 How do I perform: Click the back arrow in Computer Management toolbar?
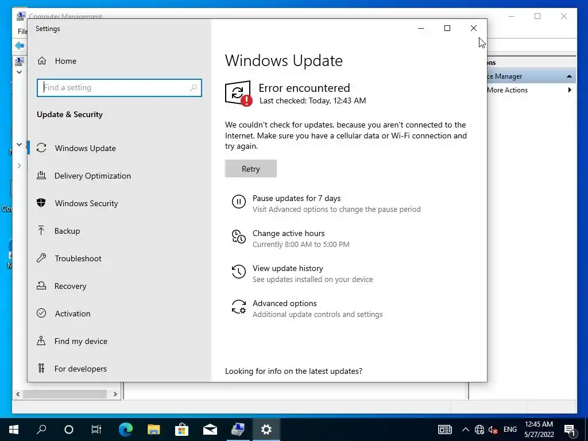point(20,46)
